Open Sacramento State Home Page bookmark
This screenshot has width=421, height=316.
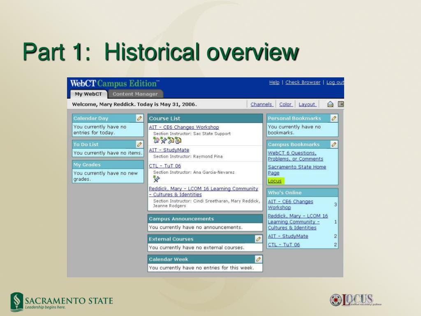click(297, 170)
